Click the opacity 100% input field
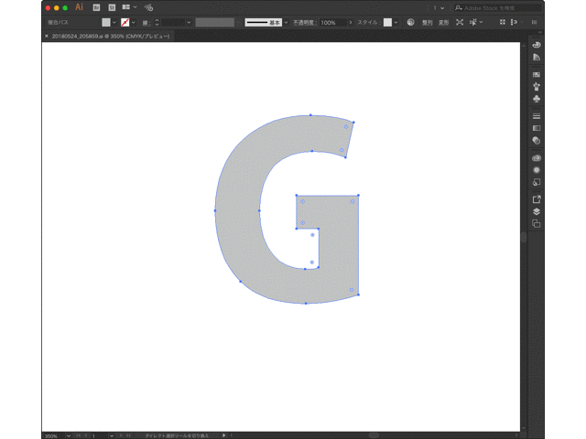 (x=332, y=23)
